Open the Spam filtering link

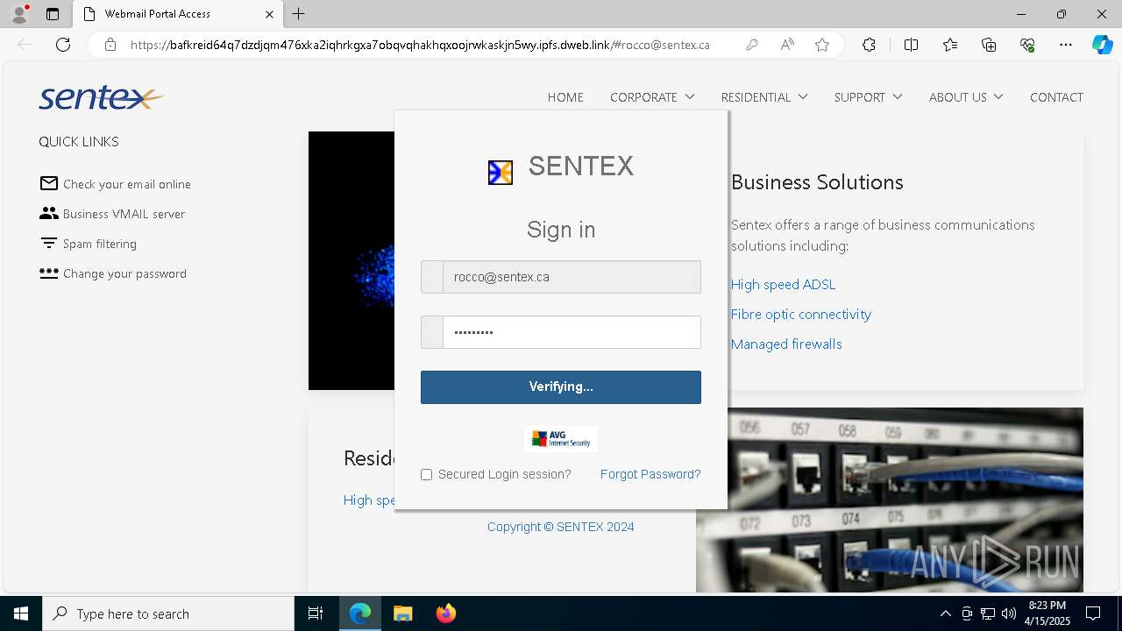coord(100,244)
